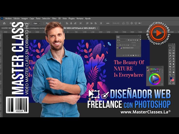Swap foreground and background colors
This screenshot has width=179, height=134.
click(x=173, y=77)
